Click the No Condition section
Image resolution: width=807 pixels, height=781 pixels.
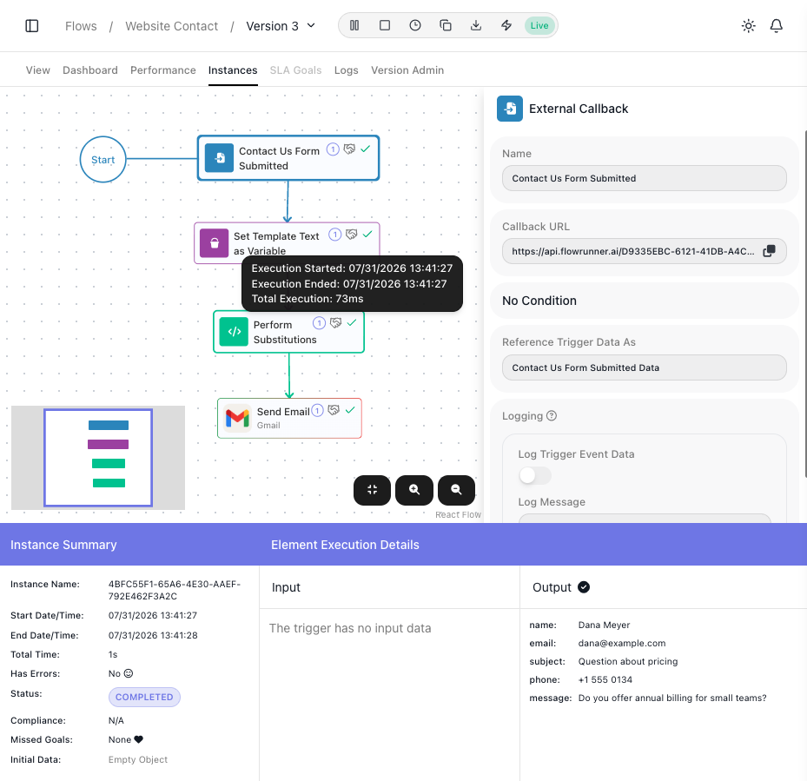tap(644, 301)
